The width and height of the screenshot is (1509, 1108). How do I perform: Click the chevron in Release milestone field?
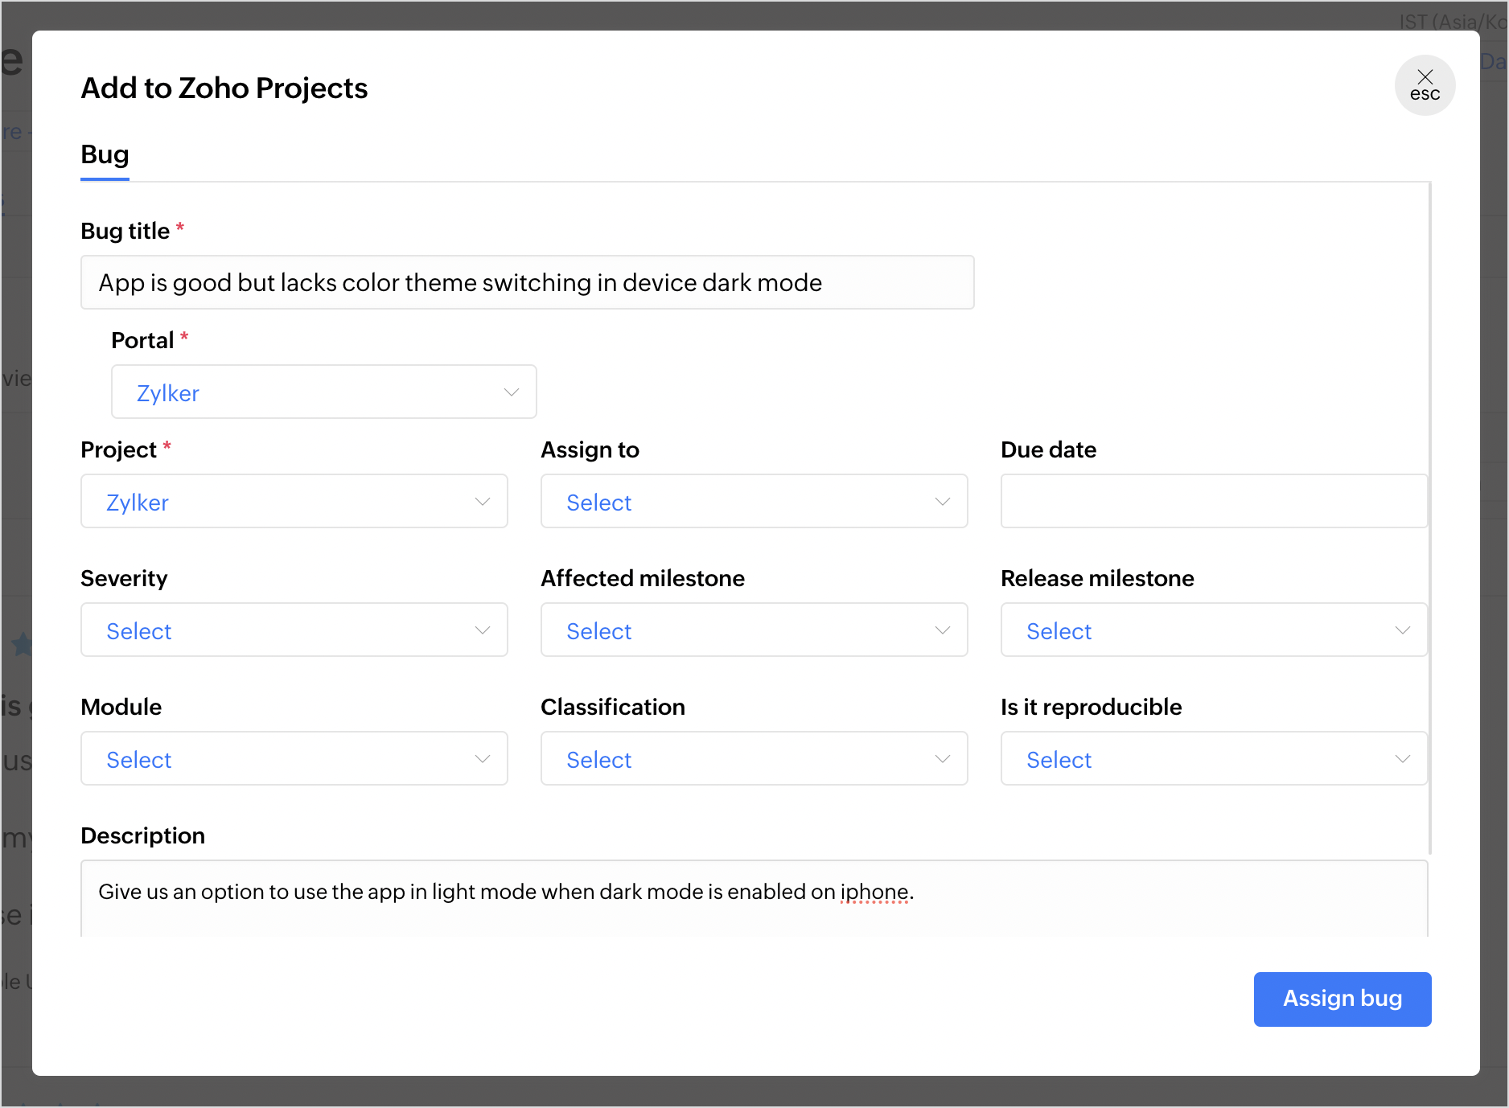coord(1403,630)
